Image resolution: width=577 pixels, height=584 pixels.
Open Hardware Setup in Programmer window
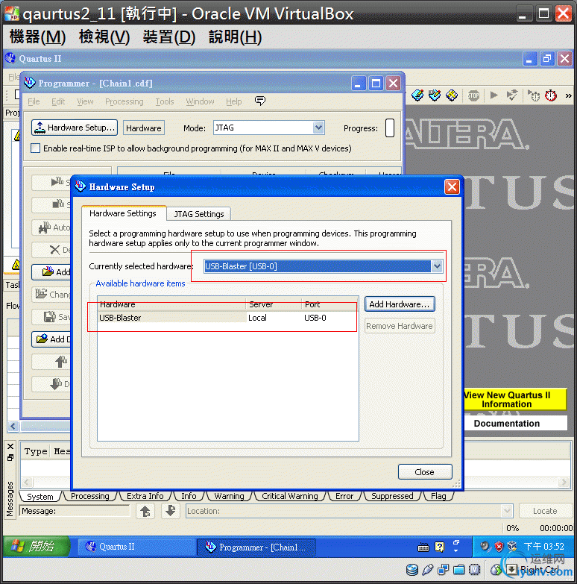click(75, 128)
